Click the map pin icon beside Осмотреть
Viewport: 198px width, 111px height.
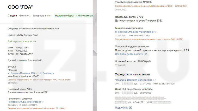pos(41,73)
